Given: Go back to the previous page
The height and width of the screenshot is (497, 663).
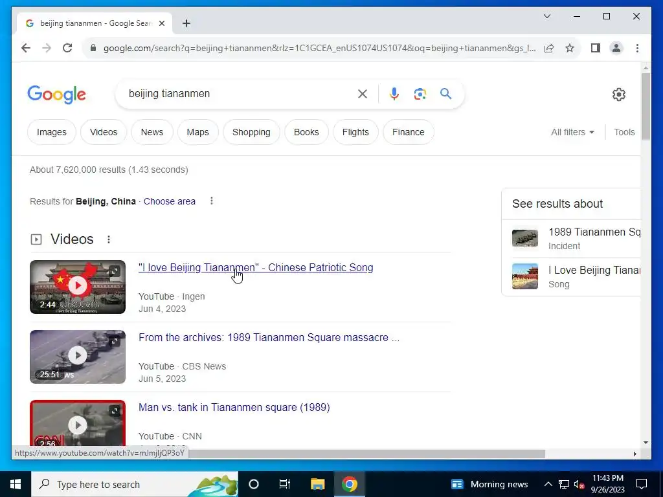Looking at the screenshot, I should pos(26,48).
